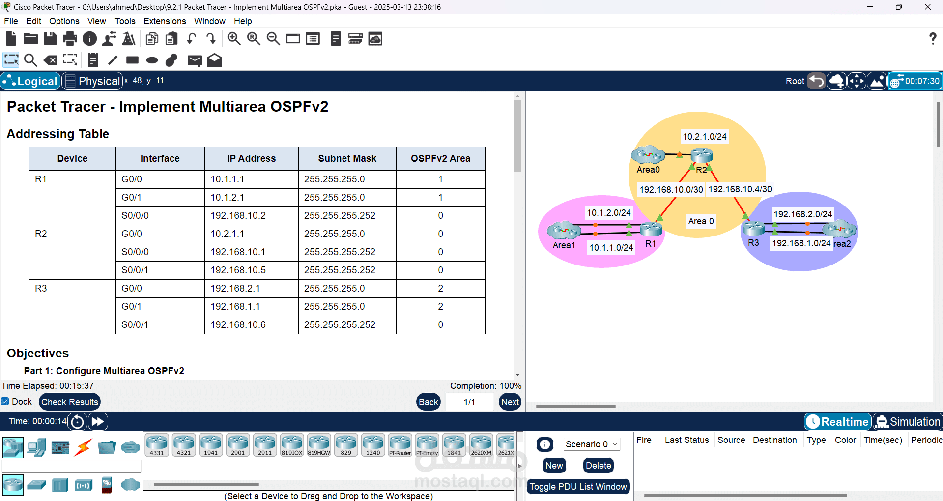Viewport: 943px width, 501px height.
Task: Click the page number field 1/1
Action: [469, 402]
